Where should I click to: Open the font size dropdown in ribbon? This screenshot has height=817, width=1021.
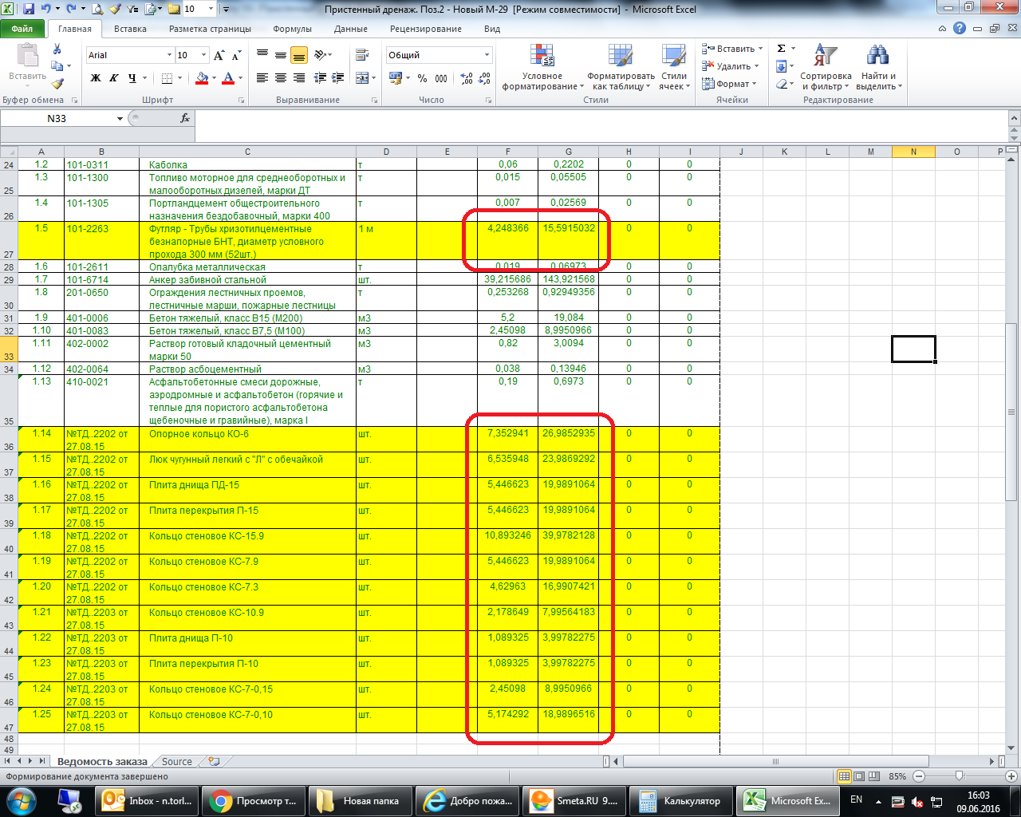204,55
